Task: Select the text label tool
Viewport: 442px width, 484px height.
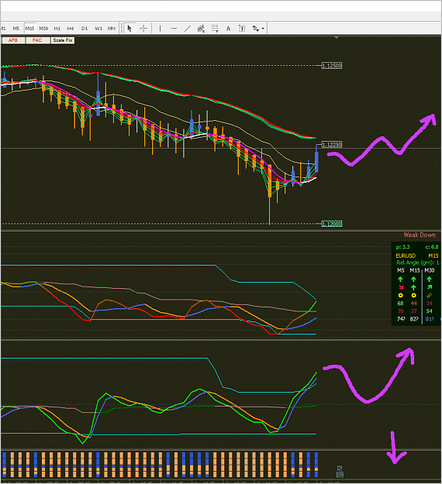Action: point(242,29)
